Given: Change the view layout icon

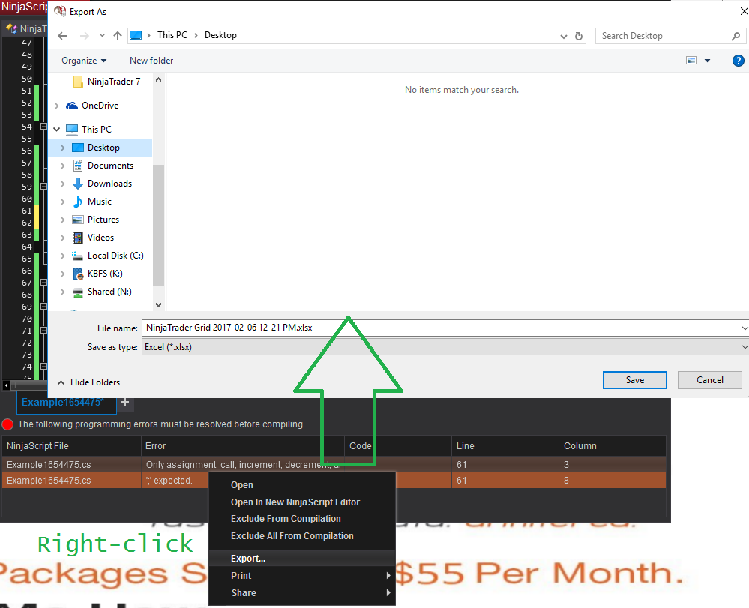Looking at the screenshot, I should 691,61.
